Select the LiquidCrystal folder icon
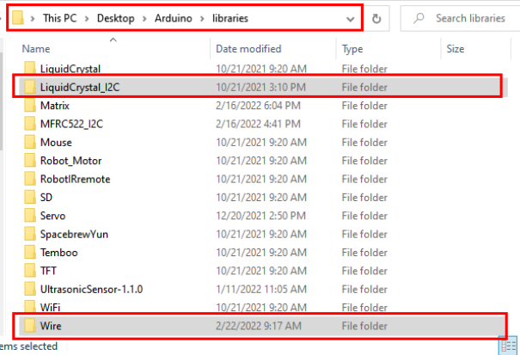 coord(30,69)
